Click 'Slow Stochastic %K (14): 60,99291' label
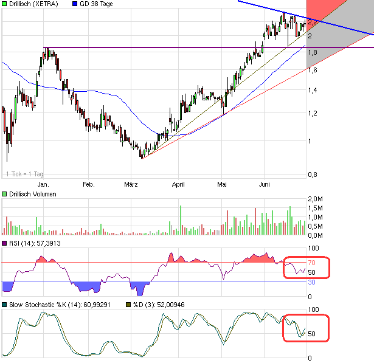Screen dimensions: 374x363 click(x=60, y=305)
